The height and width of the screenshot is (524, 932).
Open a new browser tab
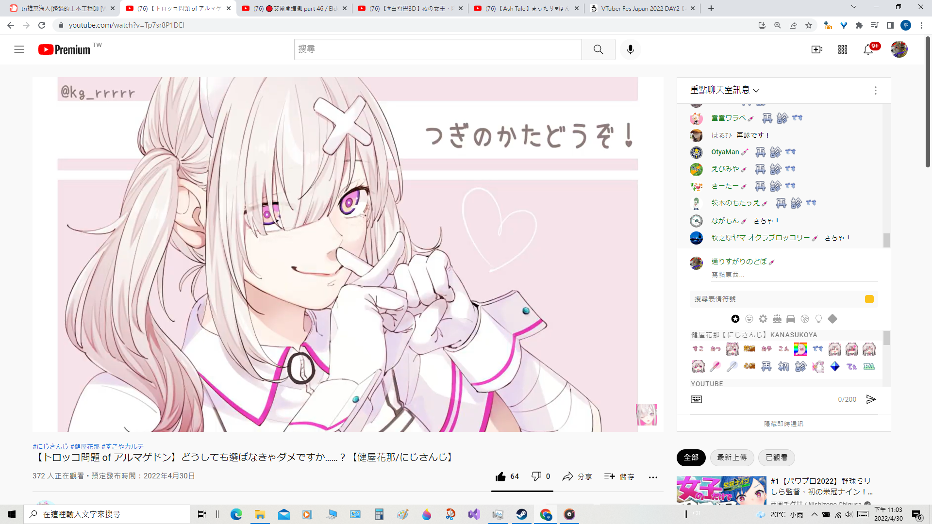(711, 8)
